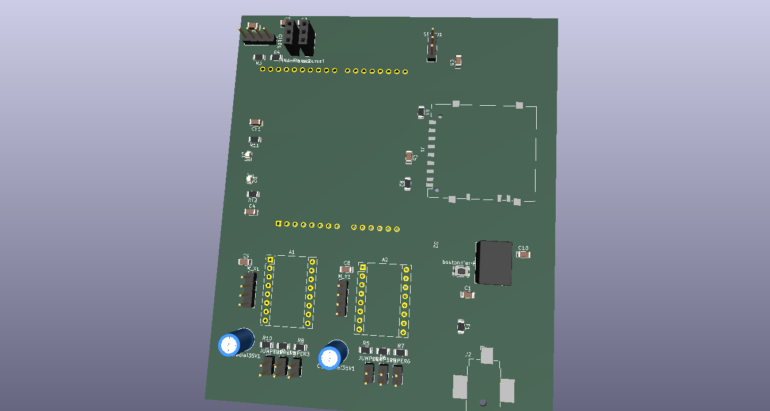Select resistor R2 left of J1

408,183
